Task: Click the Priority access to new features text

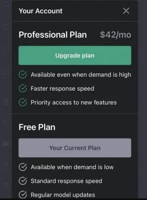Action: 74,103
